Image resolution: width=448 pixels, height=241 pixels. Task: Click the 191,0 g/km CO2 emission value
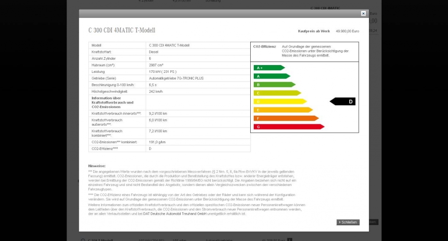pyautogui.click(x=157, y=142)
